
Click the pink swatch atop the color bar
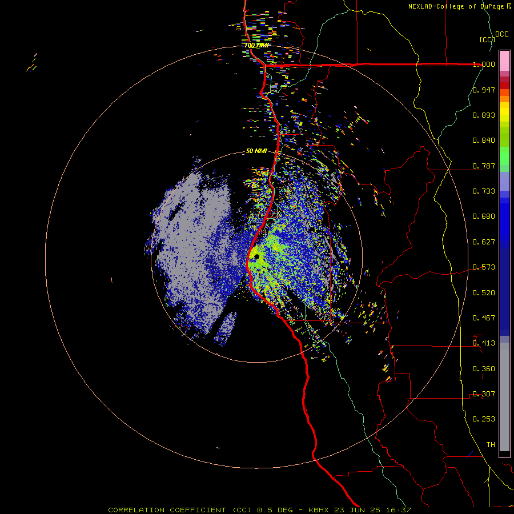pyautogui.click(x=504, y=61)
